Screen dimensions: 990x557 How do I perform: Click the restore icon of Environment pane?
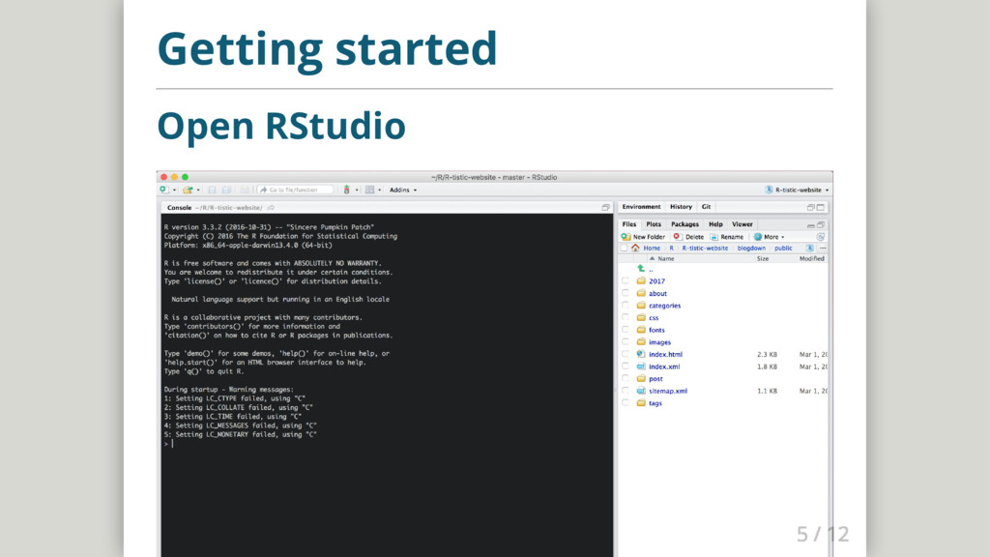pyautogui.click(x=811, y=207)
